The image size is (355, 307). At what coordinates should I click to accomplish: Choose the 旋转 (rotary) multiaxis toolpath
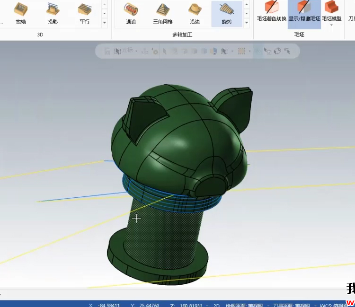coord(227,14)
